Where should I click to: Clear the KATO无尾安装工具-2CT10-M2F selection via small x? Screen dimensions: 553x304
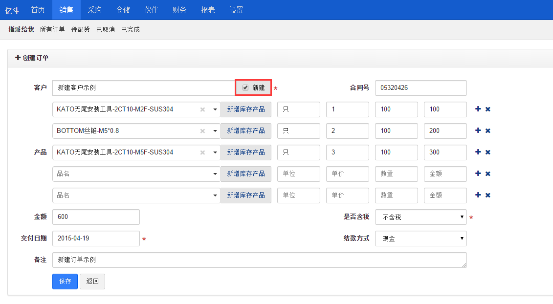tap(202, 109)
